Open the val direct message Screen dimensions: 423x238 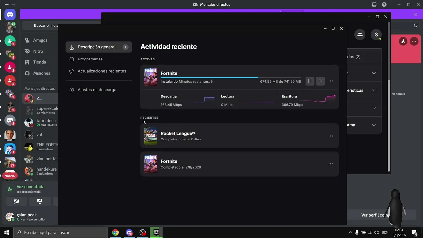tap(40, 135)
